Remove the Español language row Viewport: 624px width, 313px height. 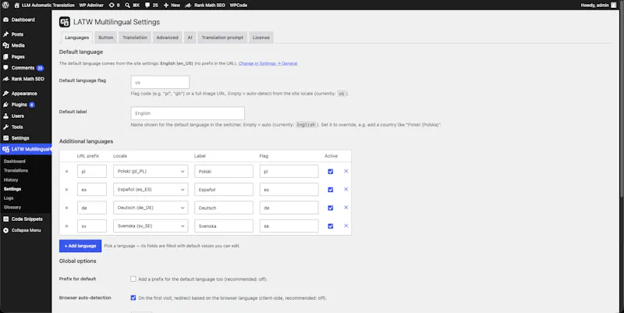(x=346, y=190)
